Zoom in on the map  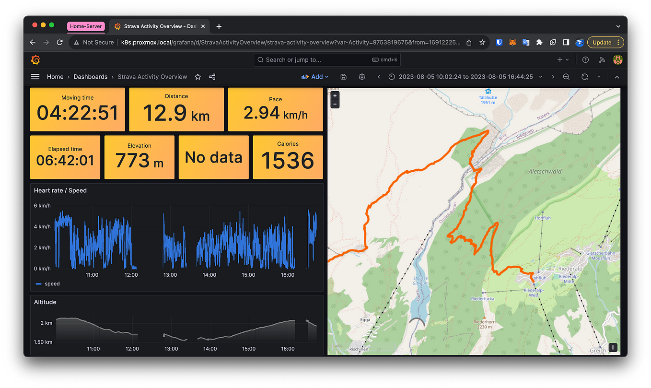click(335, 95)
